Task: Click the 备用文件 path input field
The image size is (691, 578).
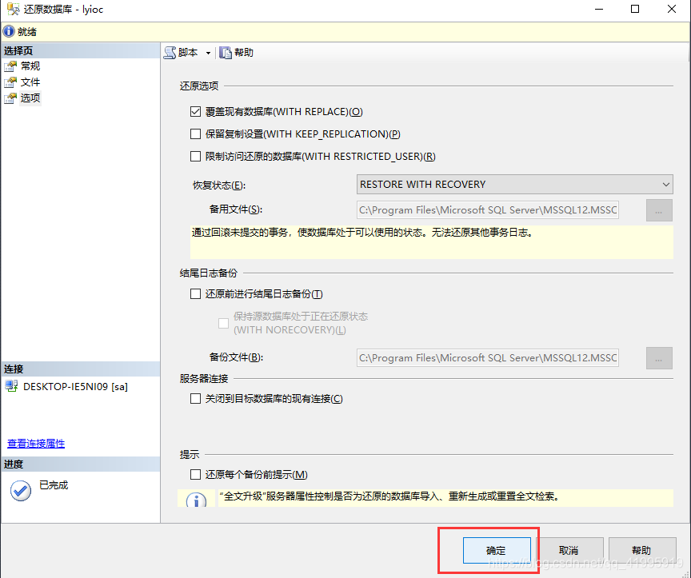Action: pos(488,209)
